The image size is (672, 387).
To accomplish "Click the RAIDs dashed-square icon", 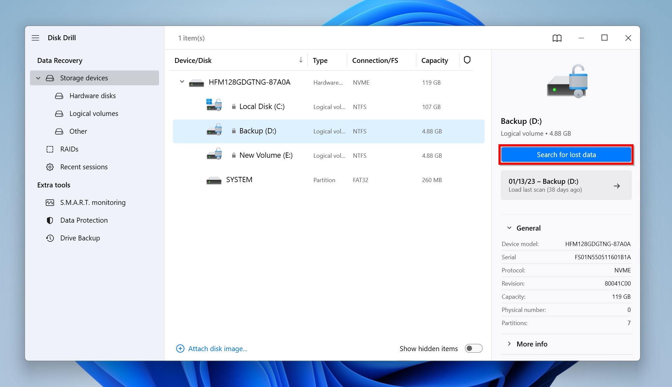I will 50,149.
